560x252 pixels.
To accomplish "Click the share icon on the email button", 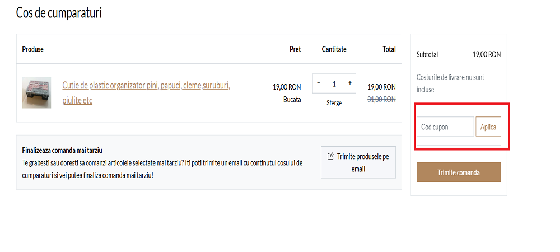I will 330,156.
